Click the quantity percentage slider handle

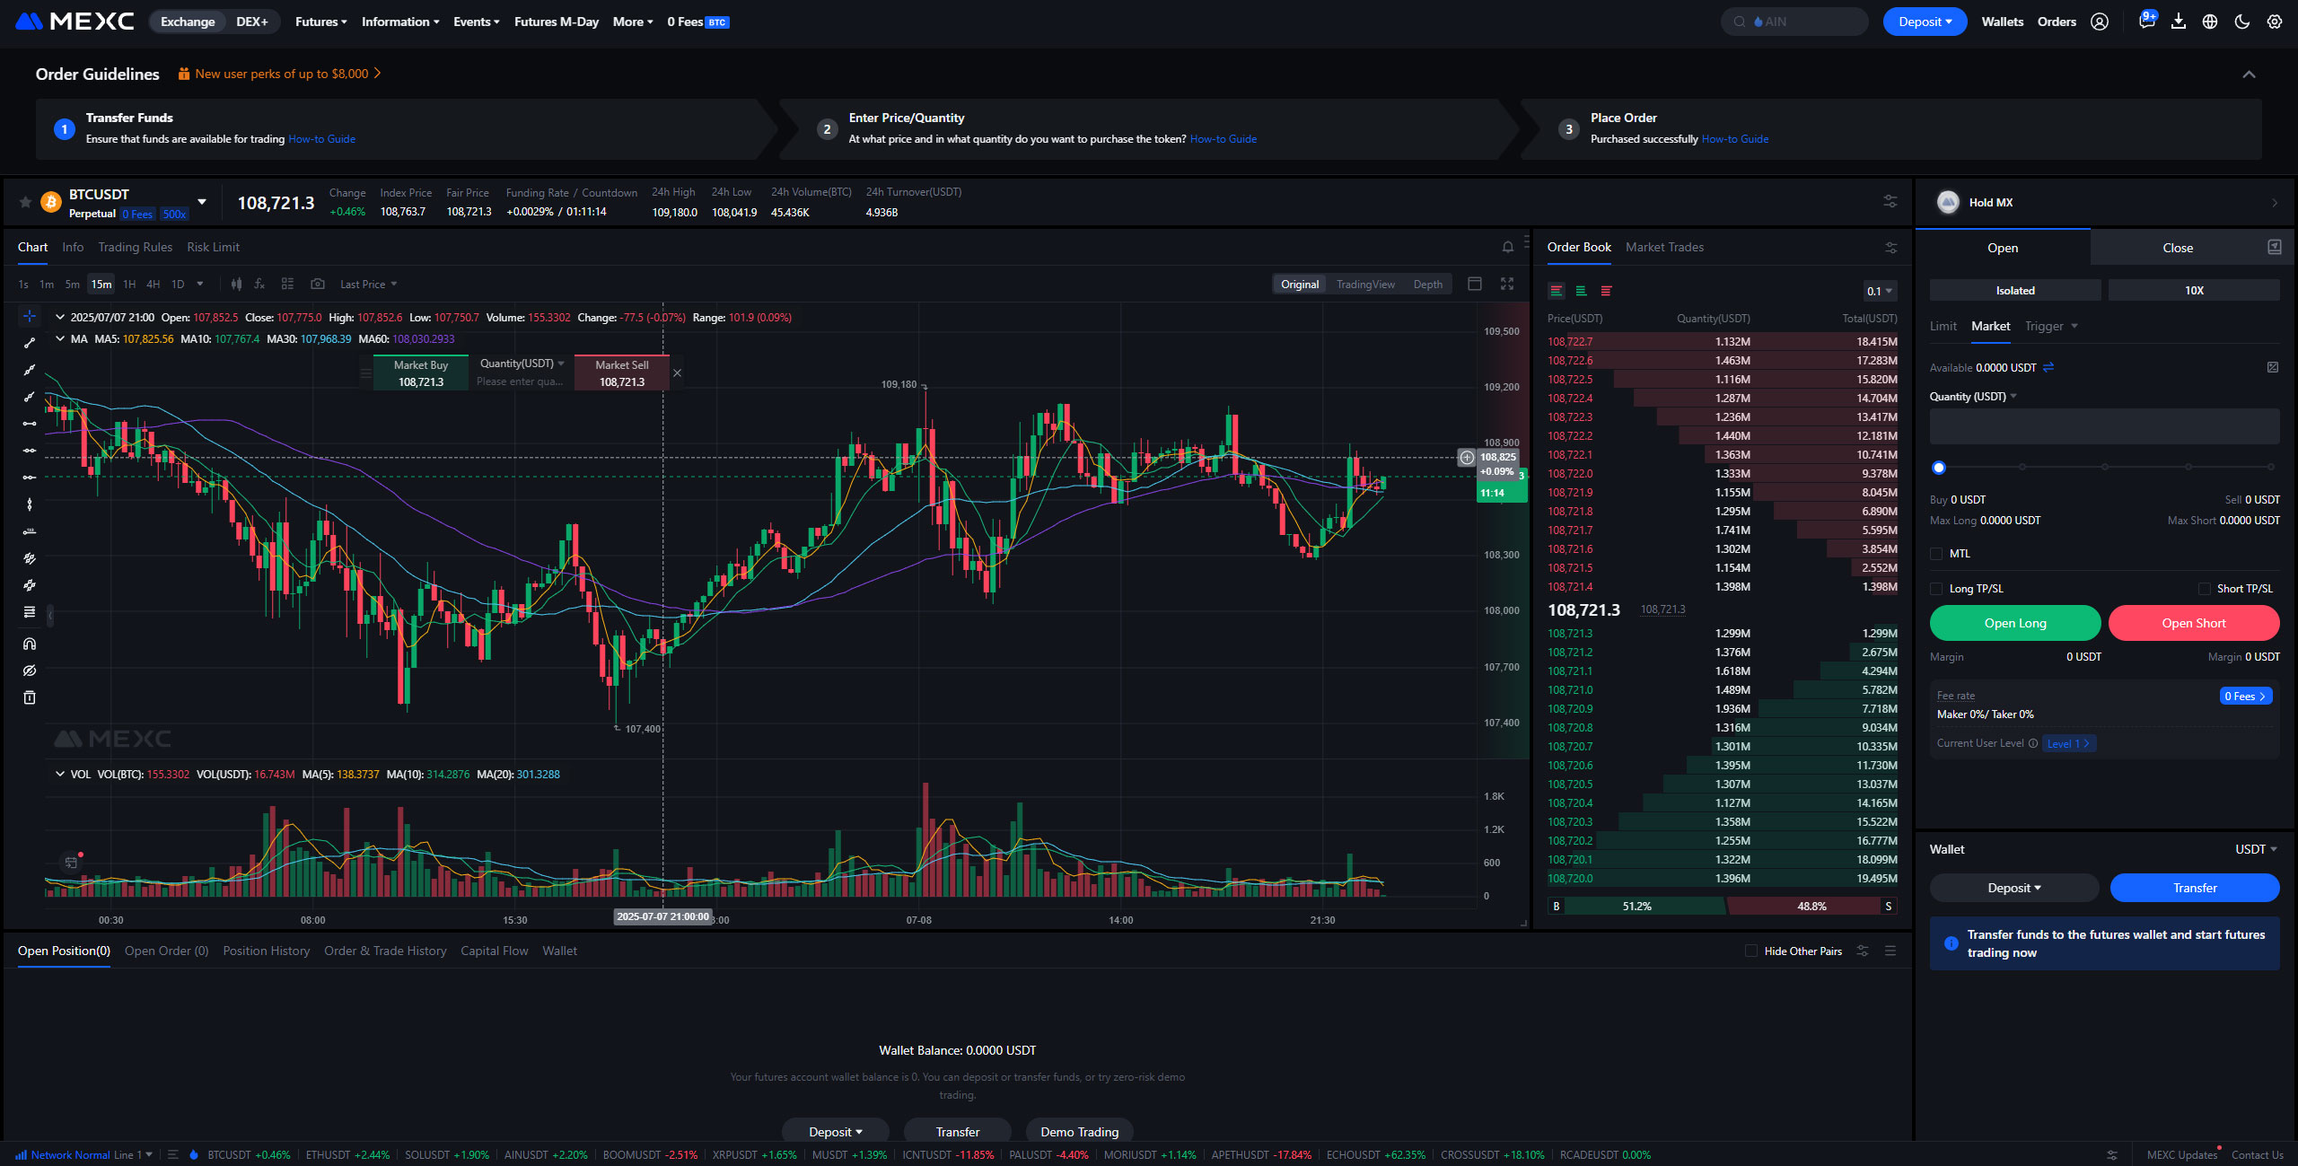[x=1939, y=467]
